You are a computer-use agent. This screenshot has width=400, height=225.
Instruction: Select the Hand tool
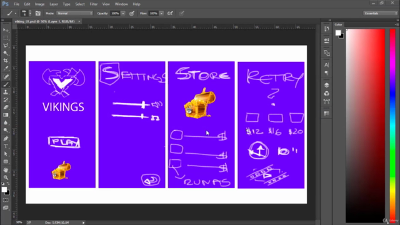coord(6,170)
